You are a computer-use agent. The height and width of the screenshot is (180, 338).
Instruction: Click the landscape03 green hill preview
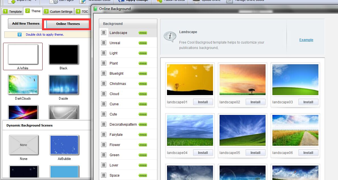click(295, 80)
